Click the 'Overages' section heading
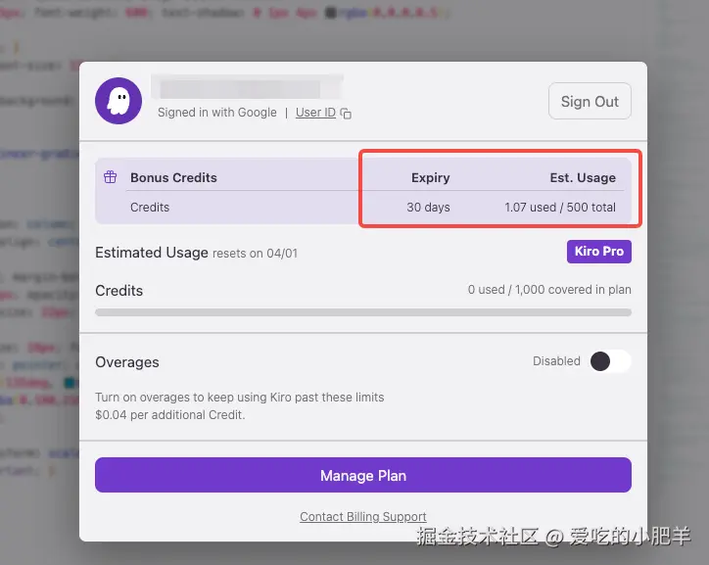This screenshot has width=709, height=565. [127, 362]
